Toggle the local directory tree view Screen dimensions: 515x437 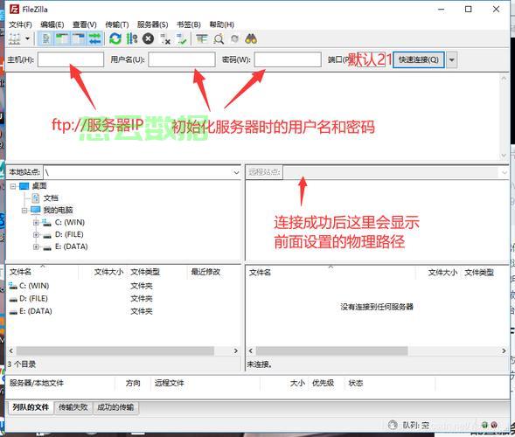[x=62, y=39]
